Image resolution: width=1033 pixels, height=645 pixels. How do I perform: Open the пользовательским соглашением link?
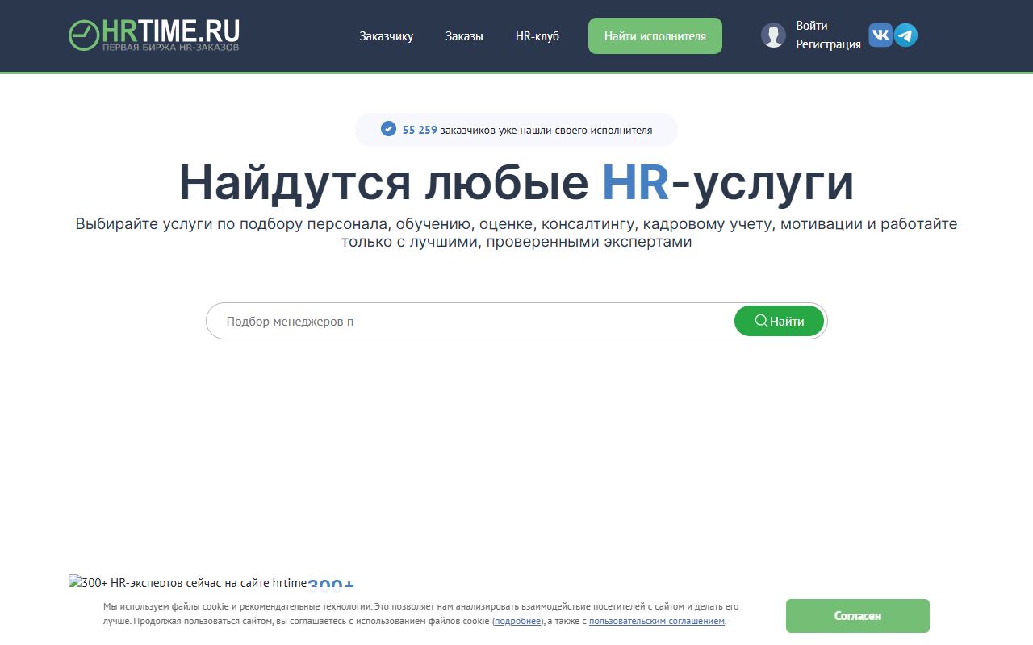pyautogui.click(x=657, y=622)
